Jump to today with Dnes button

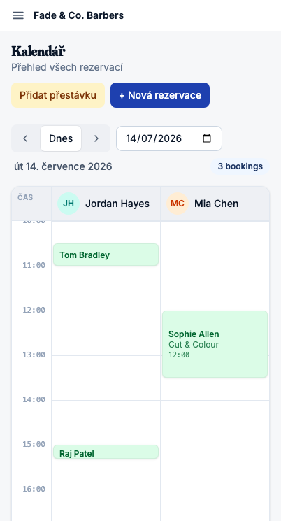(61, 138)
